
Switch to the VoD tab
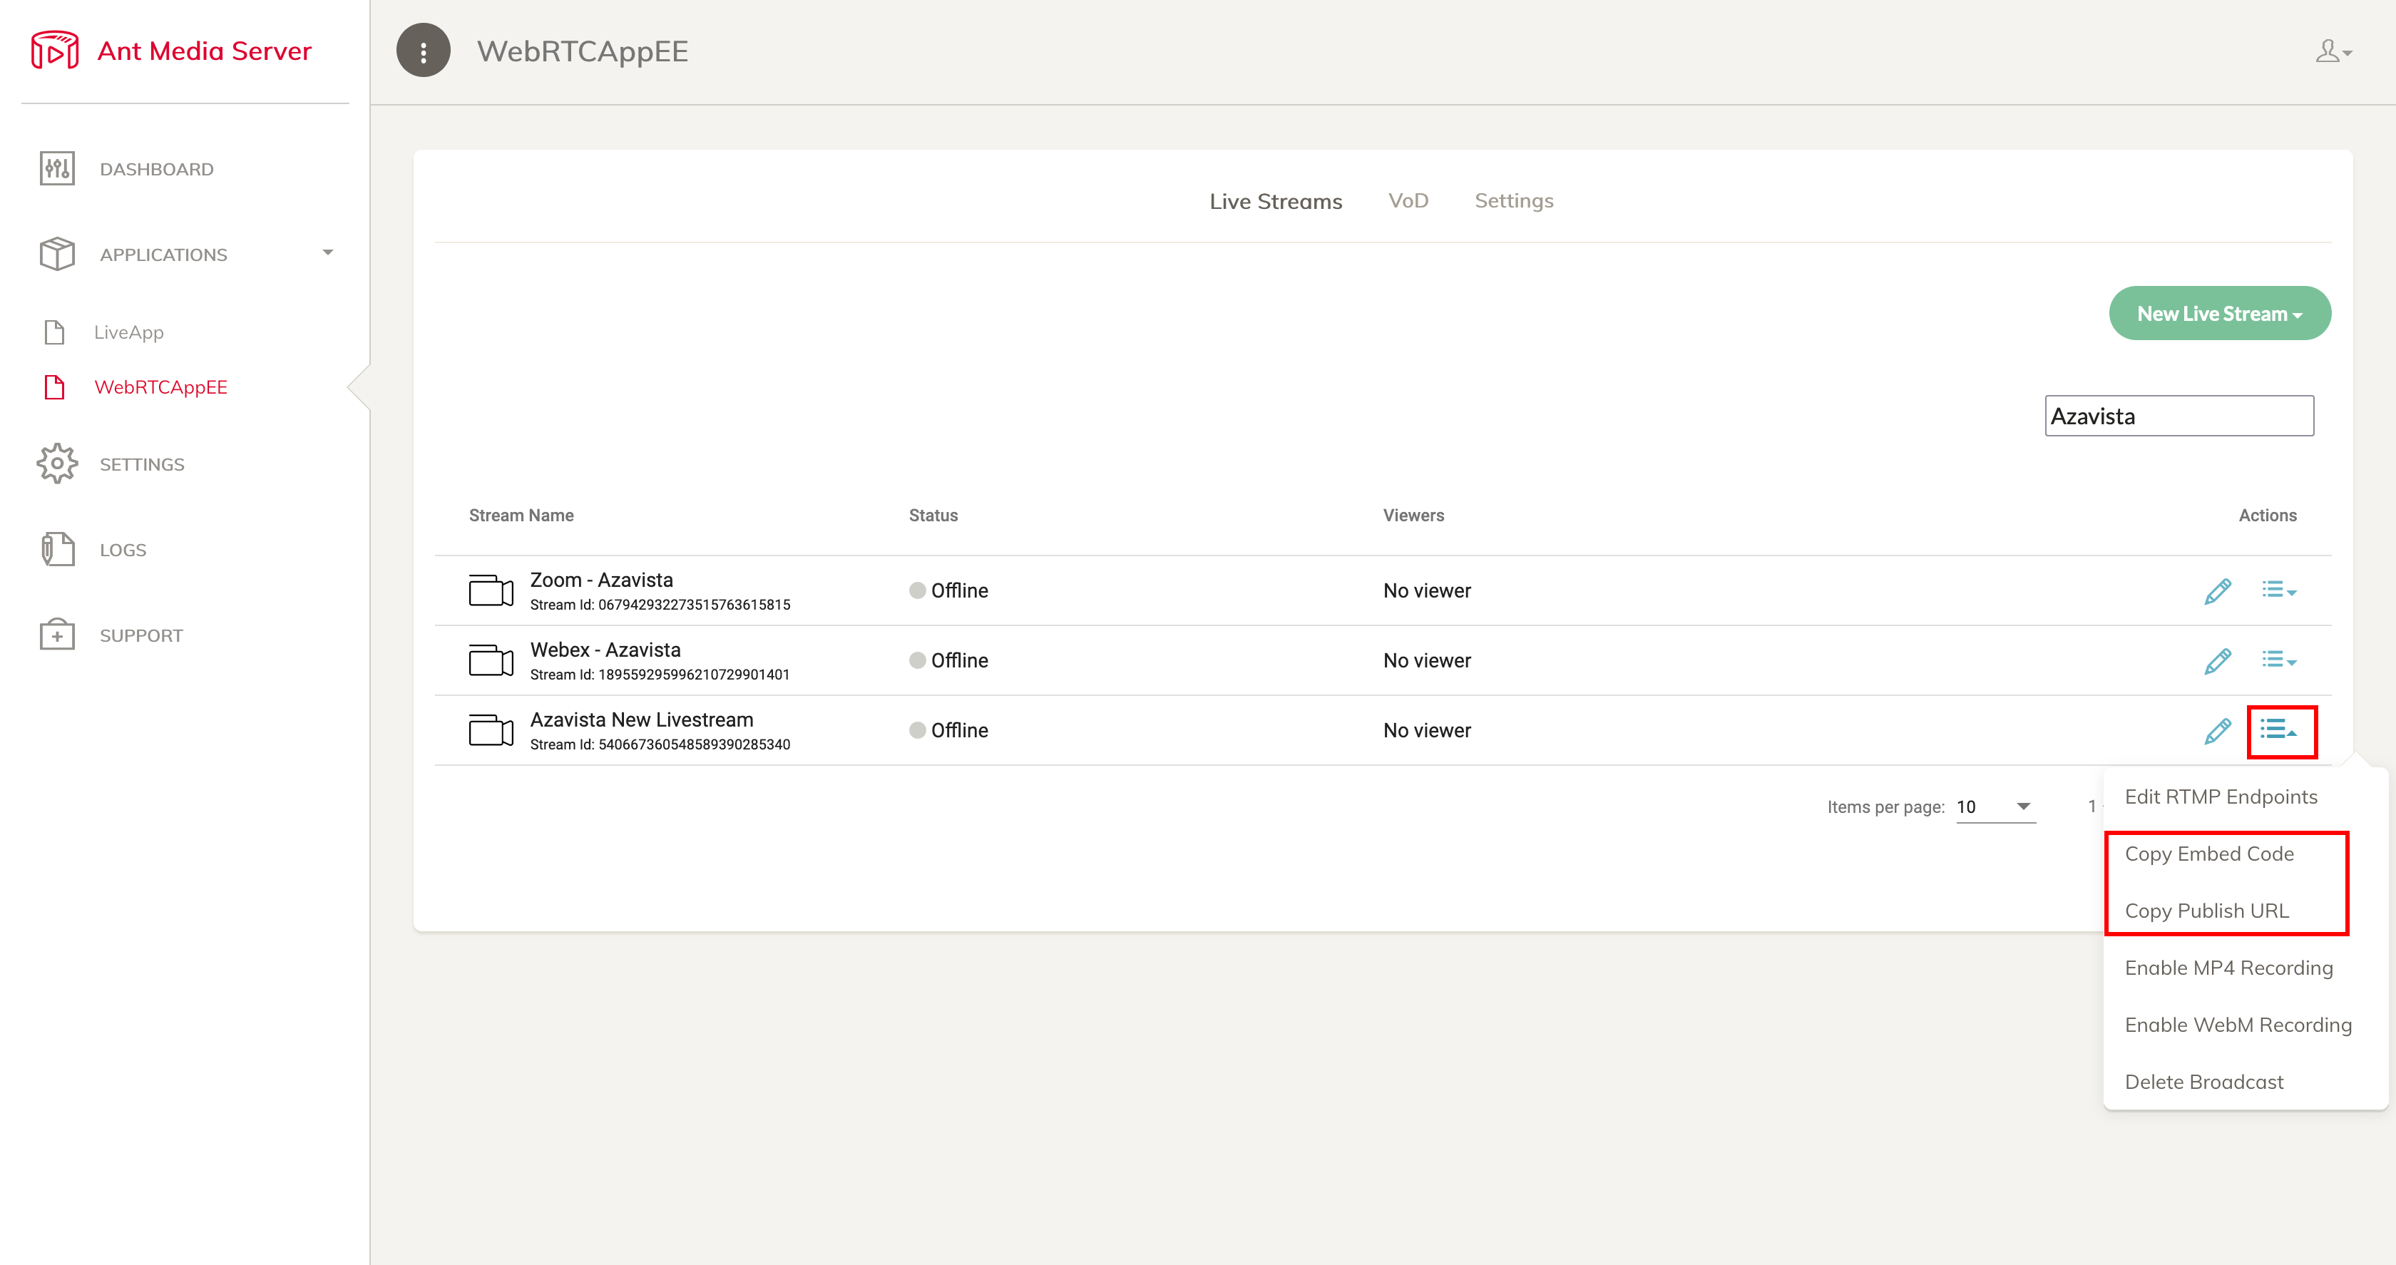point(1408,201)
